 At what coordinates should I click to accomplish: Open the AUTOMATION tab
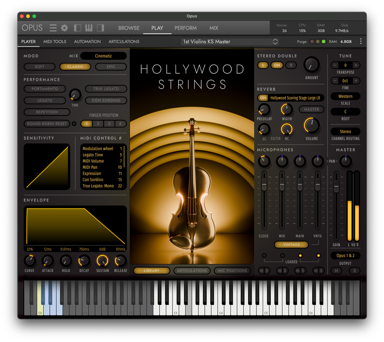pyautogui.click(x=87, y=41)
